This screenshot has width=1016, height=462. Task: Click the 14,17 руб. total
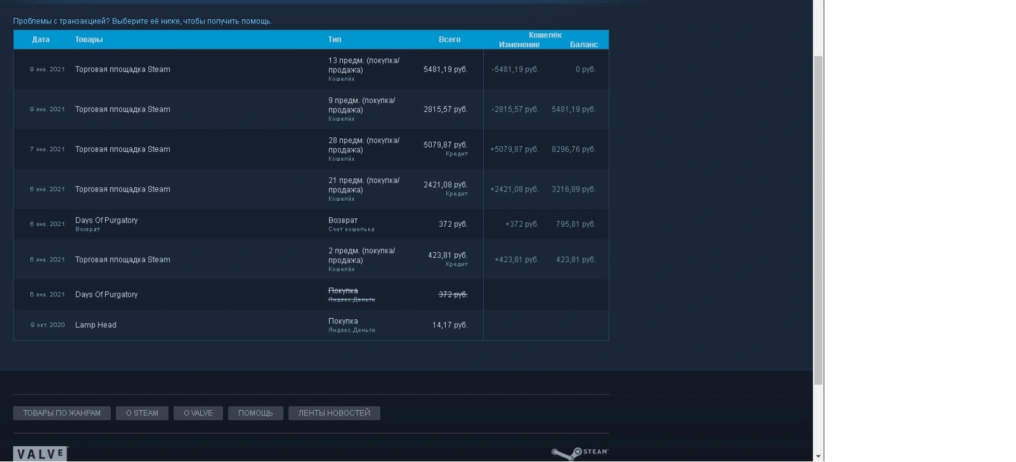point(449,325)
